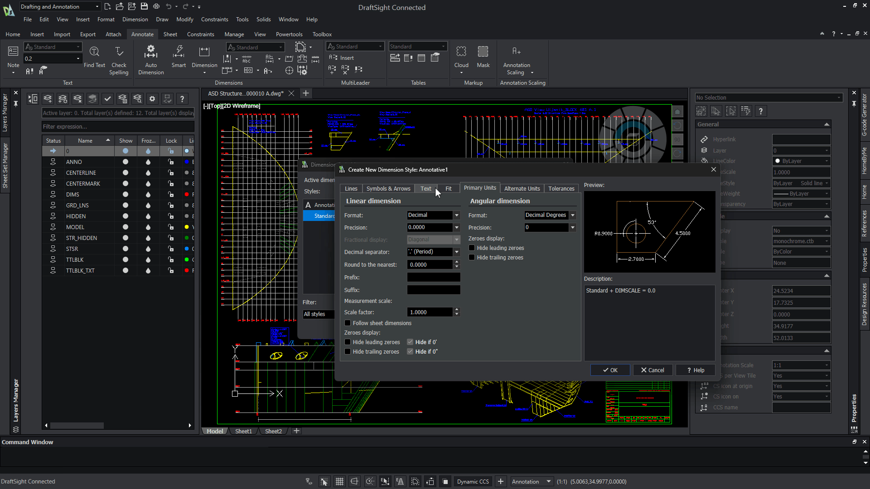Enable Follow sheet dimensions checkbox
The image size is (870, 489).
(348, 323)
